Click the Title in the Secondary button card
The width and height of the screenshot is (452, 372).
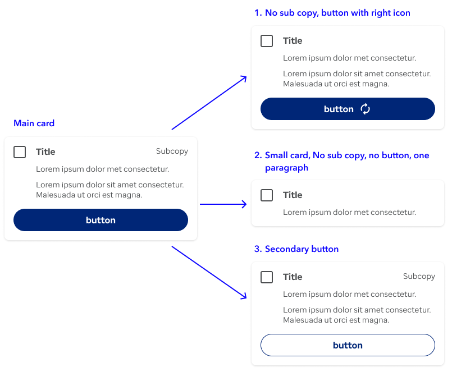[x=293, y=277]
